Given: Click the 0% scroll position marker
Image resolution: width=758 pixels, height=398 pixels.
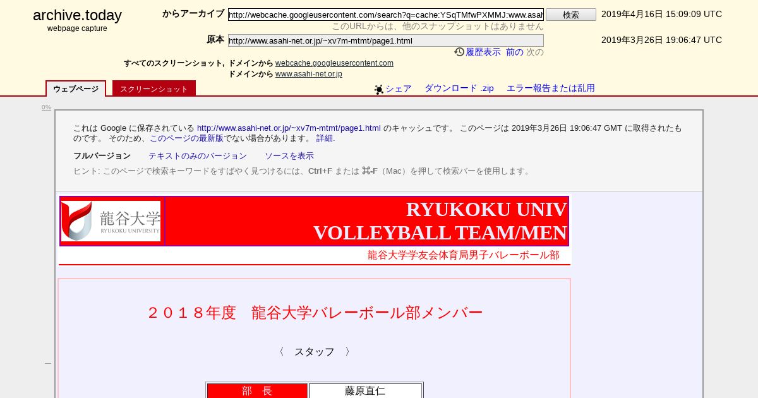Looking at the screenshot, I should pyautogui.click(x=46, y=107).
